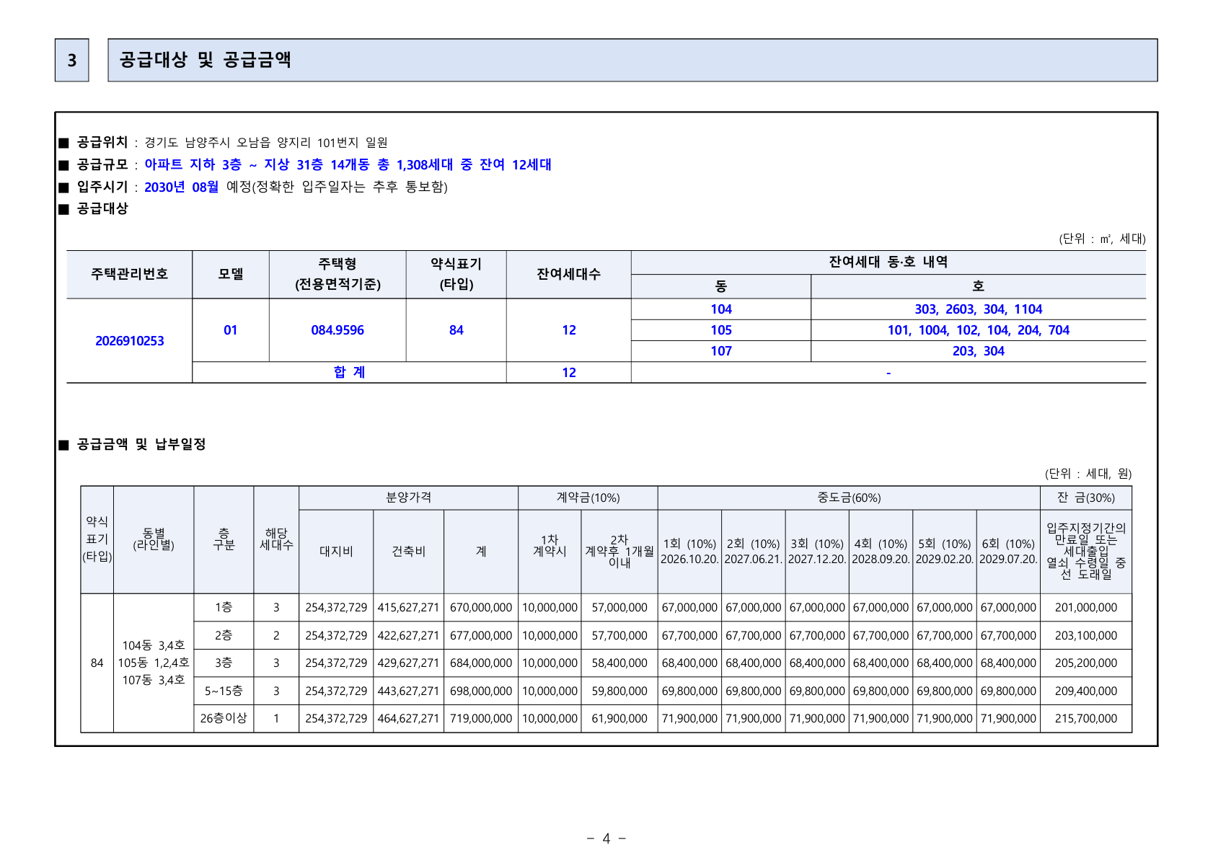Select unit list "303, 2603, 304, 1104"

[x=979, y=309]
